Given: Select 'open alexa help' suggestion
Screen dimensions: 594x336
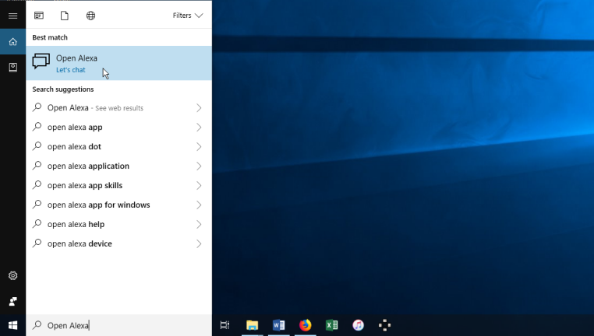Looking at the screenshot, I should pos(119,224).
